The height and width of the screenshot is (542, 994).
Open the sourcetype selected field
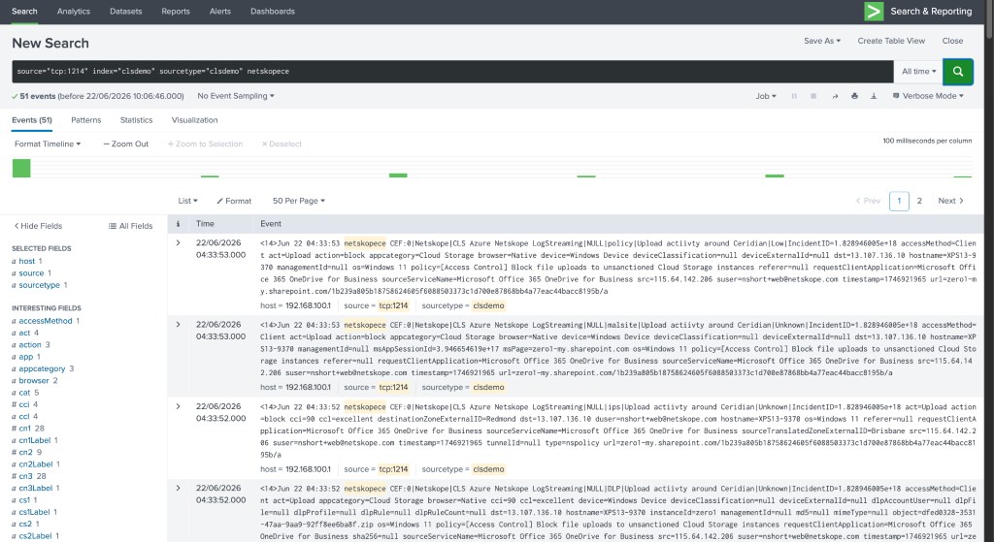(39, 285)
